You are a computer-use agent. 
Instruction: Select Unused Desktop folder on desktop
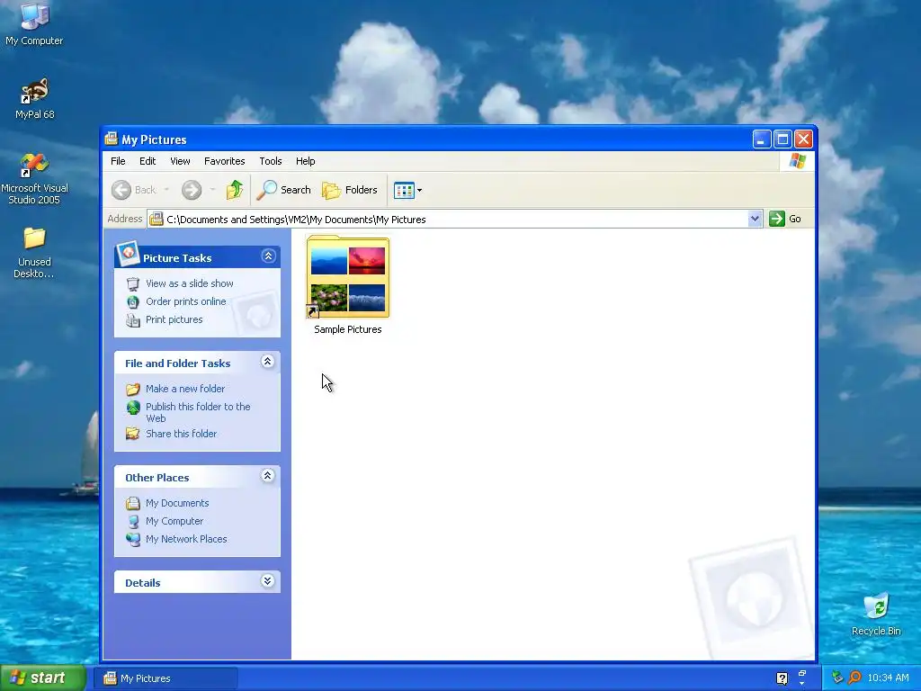pyautogui.click(x=34, y=253)
